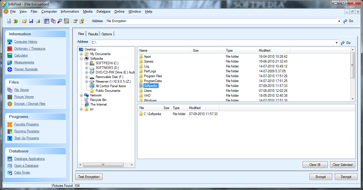The image size is (363, 190).
Task: Click the Encrypt button
Action: tap(321, 177)
